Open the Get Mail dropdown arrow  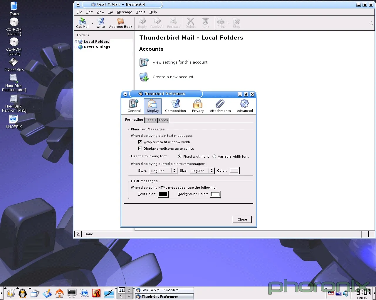pyautogui.click(x=92, y=23)
